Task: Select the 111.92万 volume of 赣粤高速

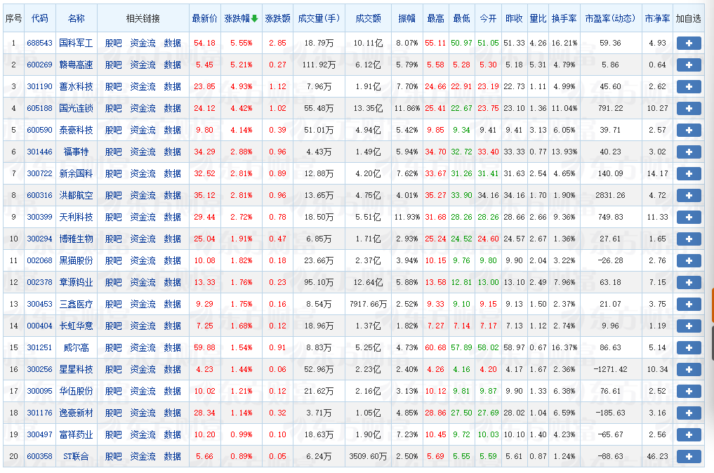Action: [319, 65]
